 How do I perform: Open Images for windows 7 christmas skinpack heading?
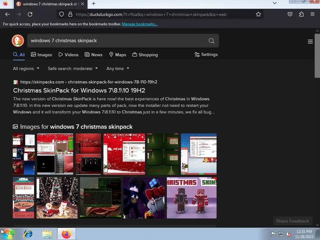[76, 127]
